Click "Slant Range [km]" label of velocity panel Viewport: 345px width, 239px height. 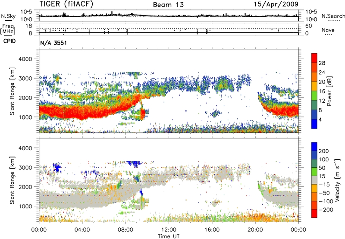[x=12, y=180]
